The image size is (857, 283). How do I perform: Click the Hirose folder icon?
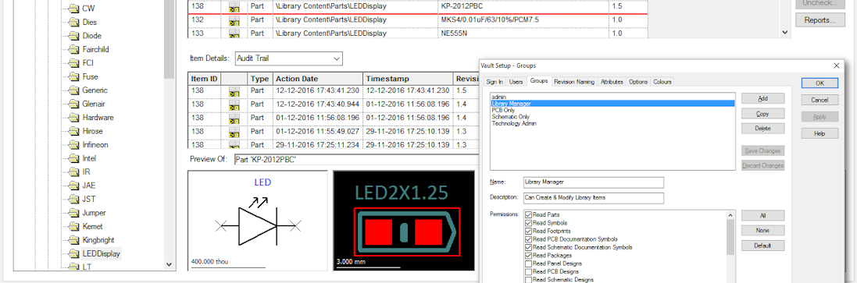coord(73,131)
